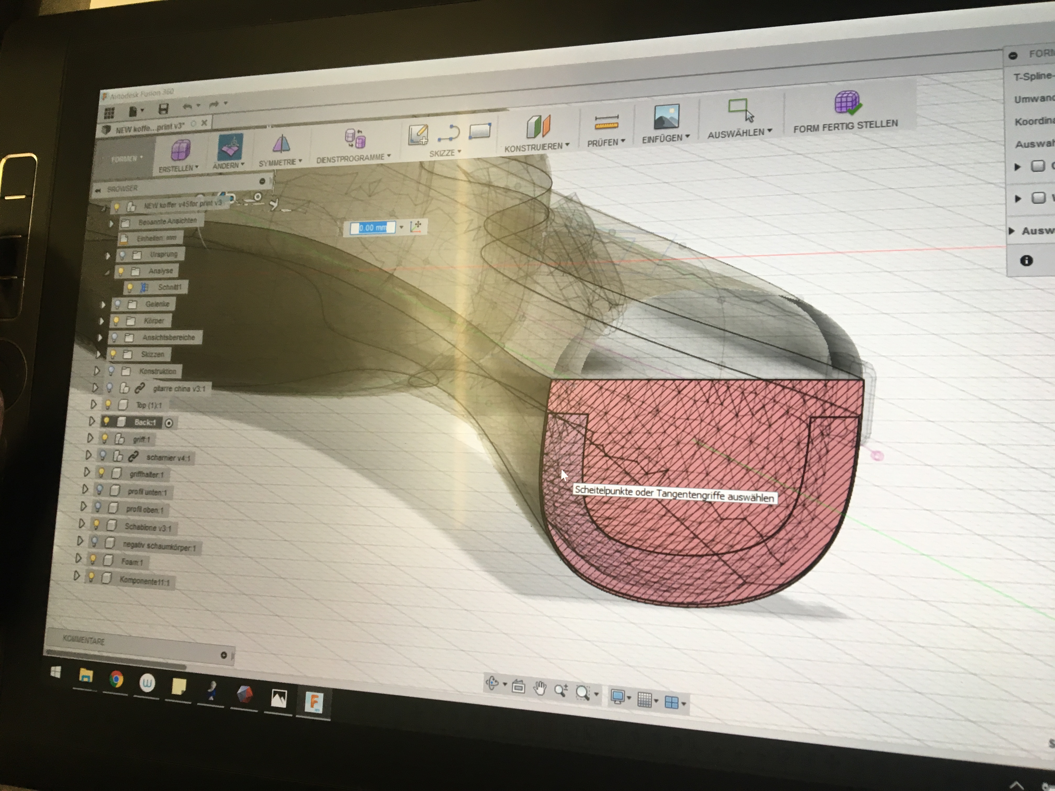1055x791 pixels.
Task: Open the Erstellen box tool icon
Action: (181, 150)
